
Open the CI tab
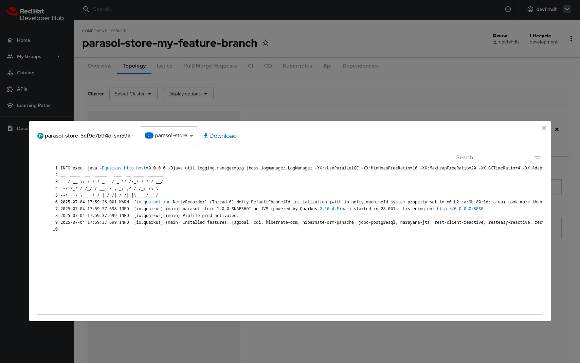point(251,66)
